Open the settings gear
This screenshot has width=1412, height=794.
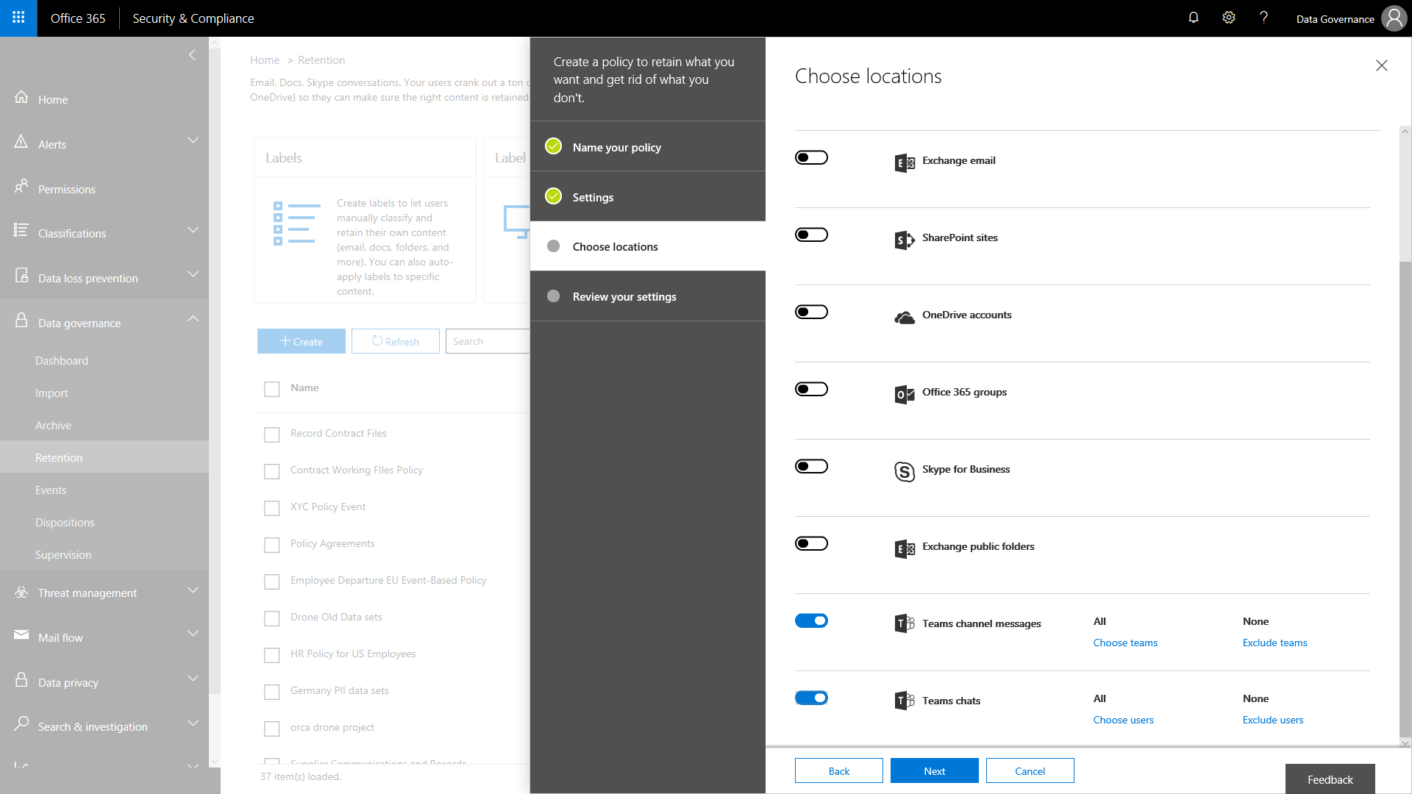(x=1228, y=18)
